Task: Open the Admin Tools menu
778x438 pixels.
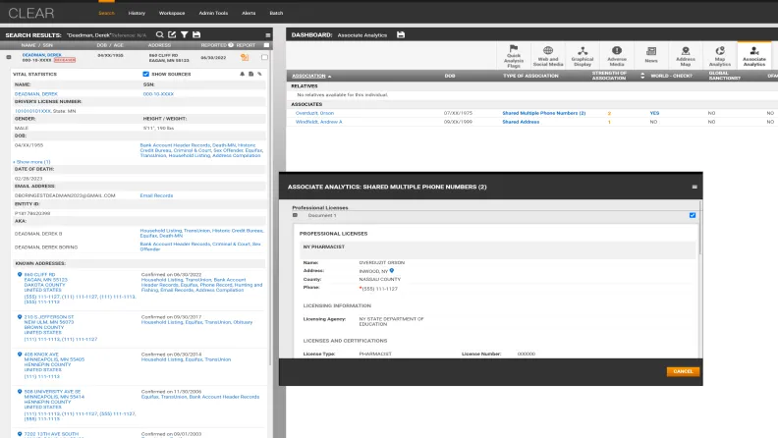Action: click(212, 14)
